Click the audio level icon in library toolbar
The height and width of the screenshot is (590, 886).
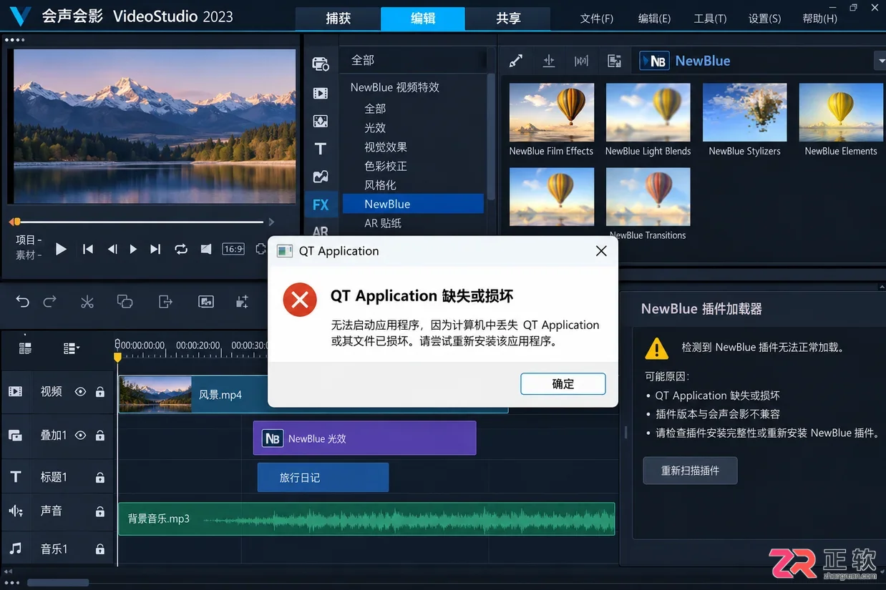pyautogui.click(x=549, y=62)
